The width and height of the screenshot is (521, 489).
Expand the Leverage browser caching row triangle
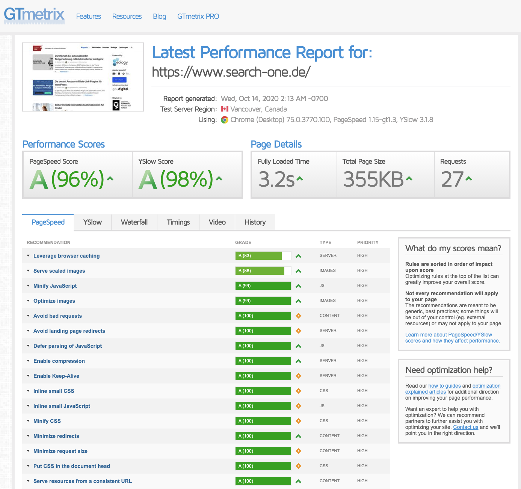tap(28, 255)
